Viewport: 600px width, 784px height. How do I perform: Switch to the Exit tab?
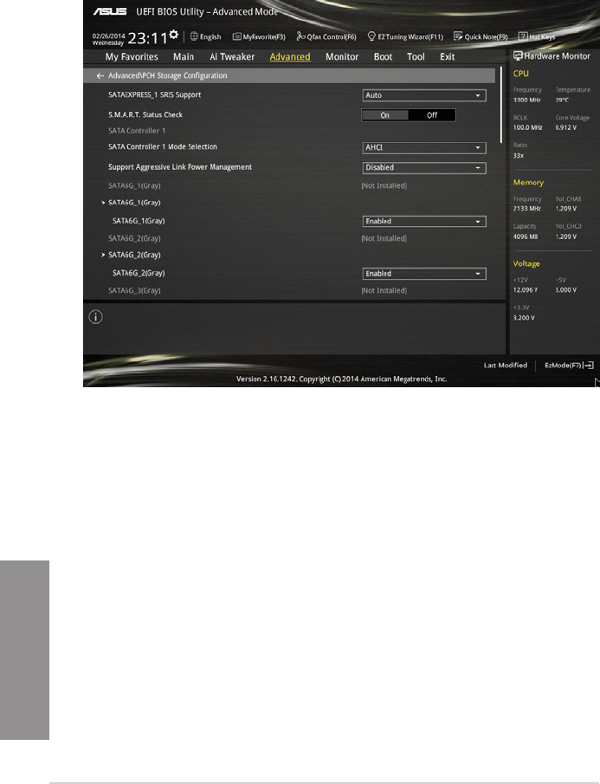click(447, 57)
